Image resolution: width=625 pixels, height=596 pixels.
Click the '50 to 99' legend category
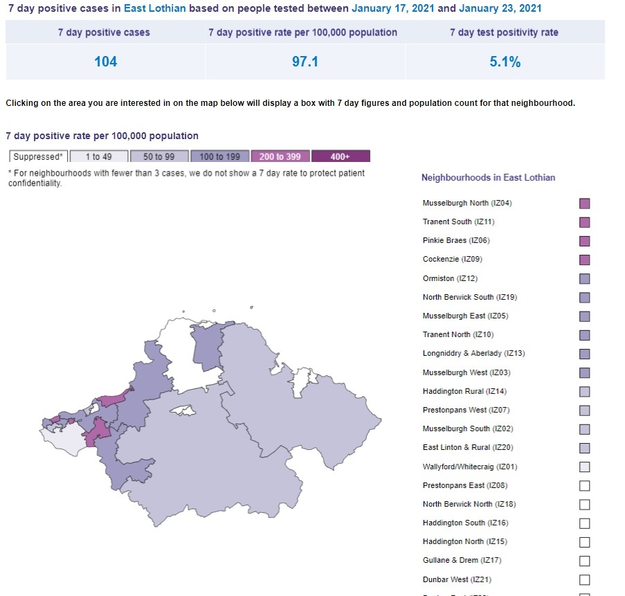(159, 156)
